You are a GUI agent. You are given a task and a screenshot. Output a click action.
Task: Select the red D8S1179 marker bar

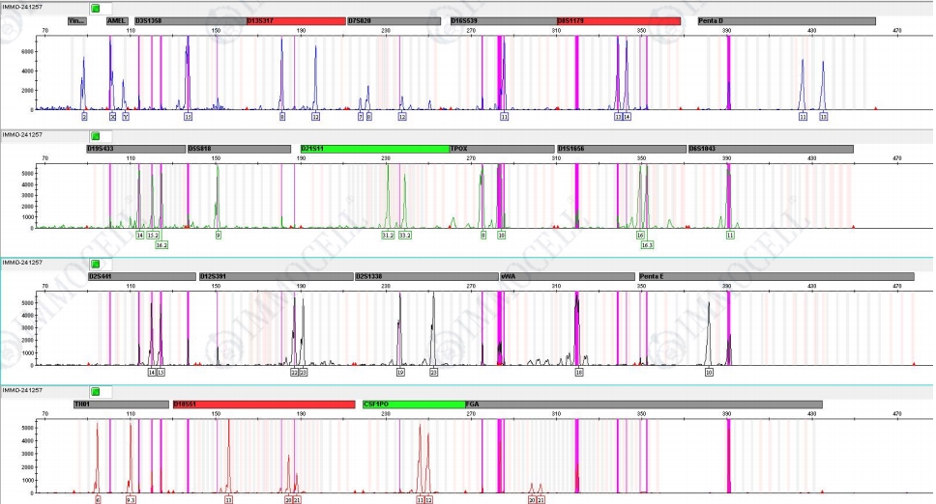coord(618,20)
